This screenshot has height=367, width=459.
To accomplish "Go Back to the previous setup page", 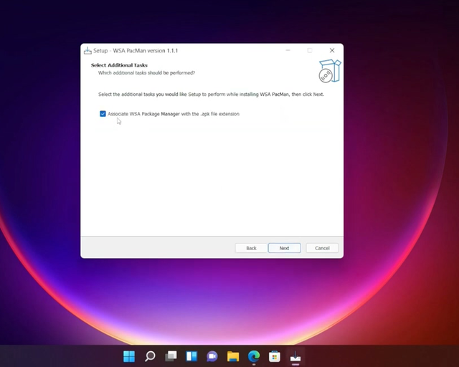I will tap(251, 248).
